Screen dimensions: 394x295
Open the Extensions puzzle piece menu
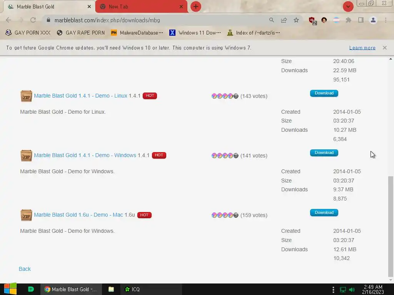[349, 20]
